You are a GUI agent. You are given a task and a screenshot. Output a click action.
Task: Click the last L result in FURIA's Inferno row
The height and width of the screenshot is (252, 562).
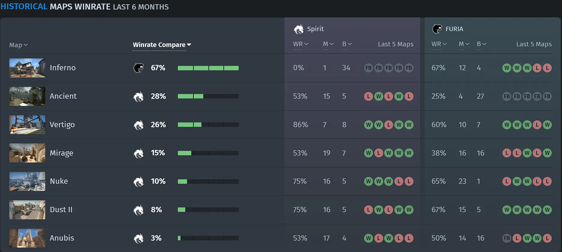tap(547, 68)
